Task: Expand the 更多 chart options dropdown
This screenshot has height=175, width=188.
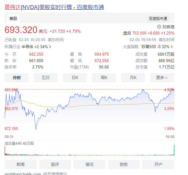Action: (x=162, y=78)
